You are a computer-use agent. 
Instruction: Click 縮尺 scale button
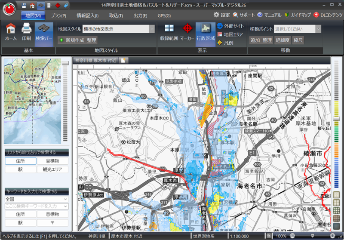[x=298, y=40]
